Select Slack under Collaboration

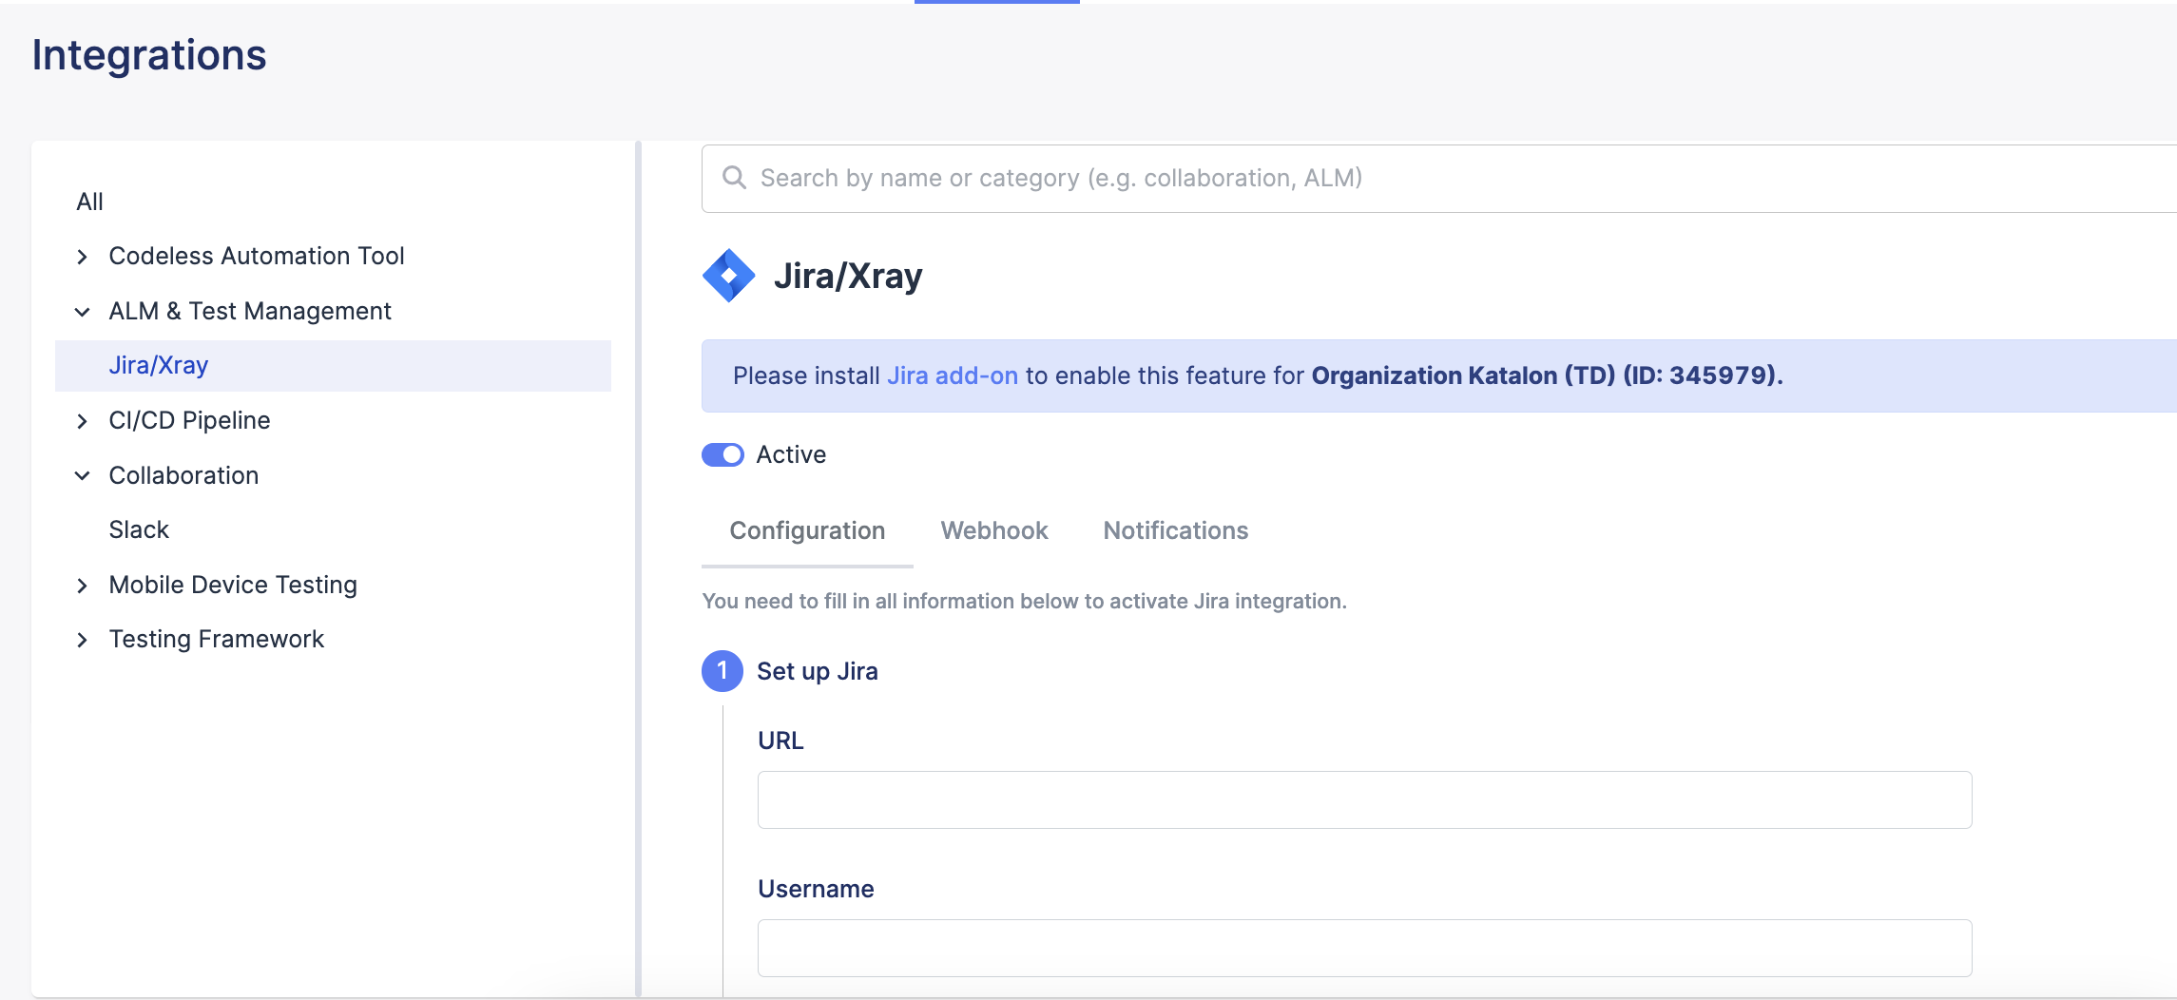(x=138, y=529)
